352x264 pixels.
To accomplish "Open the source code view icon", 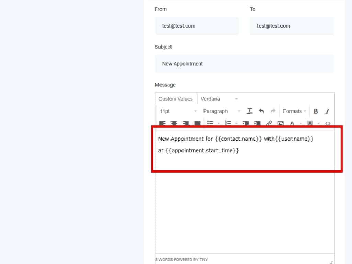I will pos(328,123).
